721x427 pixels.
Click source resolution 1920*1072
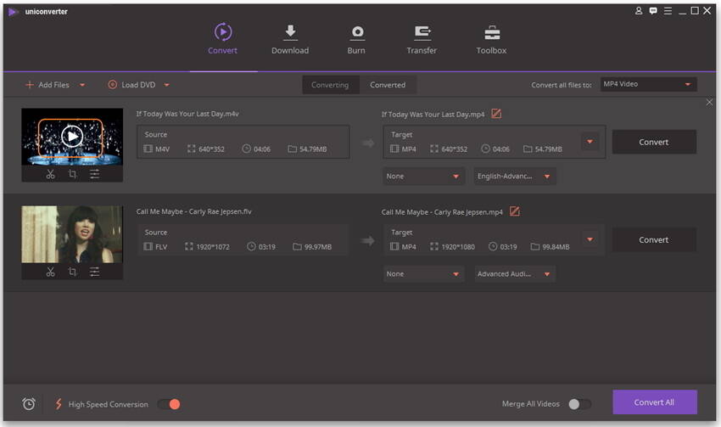207,247
